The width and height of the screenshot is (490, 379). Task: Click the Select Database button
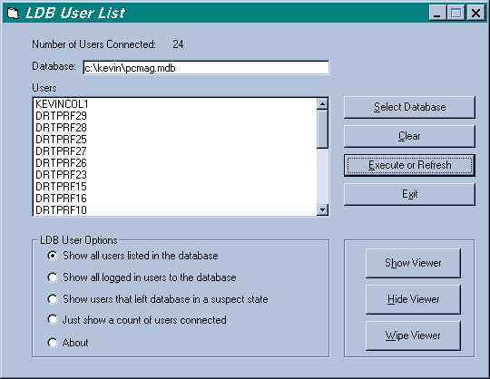click(409, 107)
